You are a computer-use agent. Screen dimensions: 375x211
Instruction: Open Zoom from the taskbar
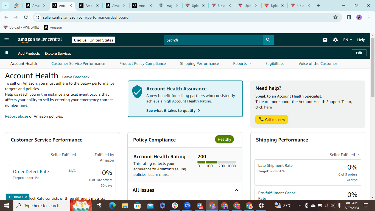tap(187, 206)
